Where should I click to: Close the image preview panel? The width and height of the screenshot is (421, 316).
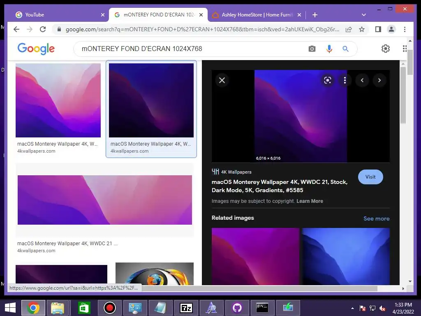222,80
